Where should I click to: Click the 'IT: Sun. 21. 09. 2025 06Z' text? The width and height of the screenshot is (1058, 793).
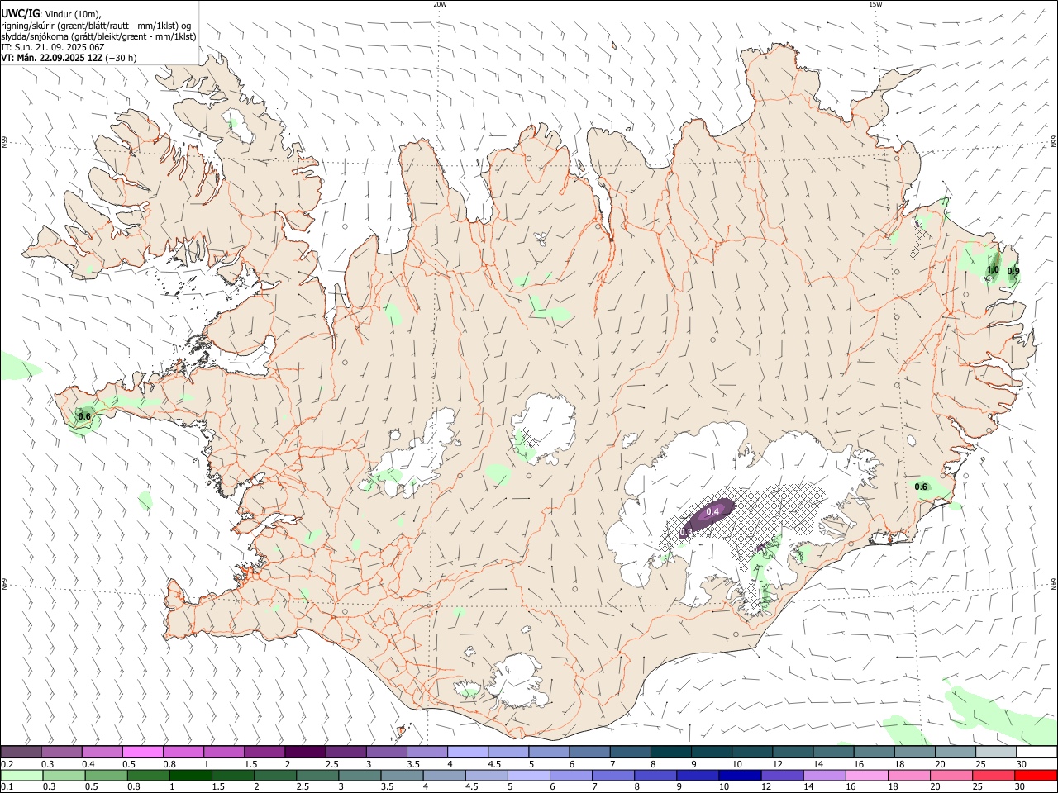coord(52,47)
